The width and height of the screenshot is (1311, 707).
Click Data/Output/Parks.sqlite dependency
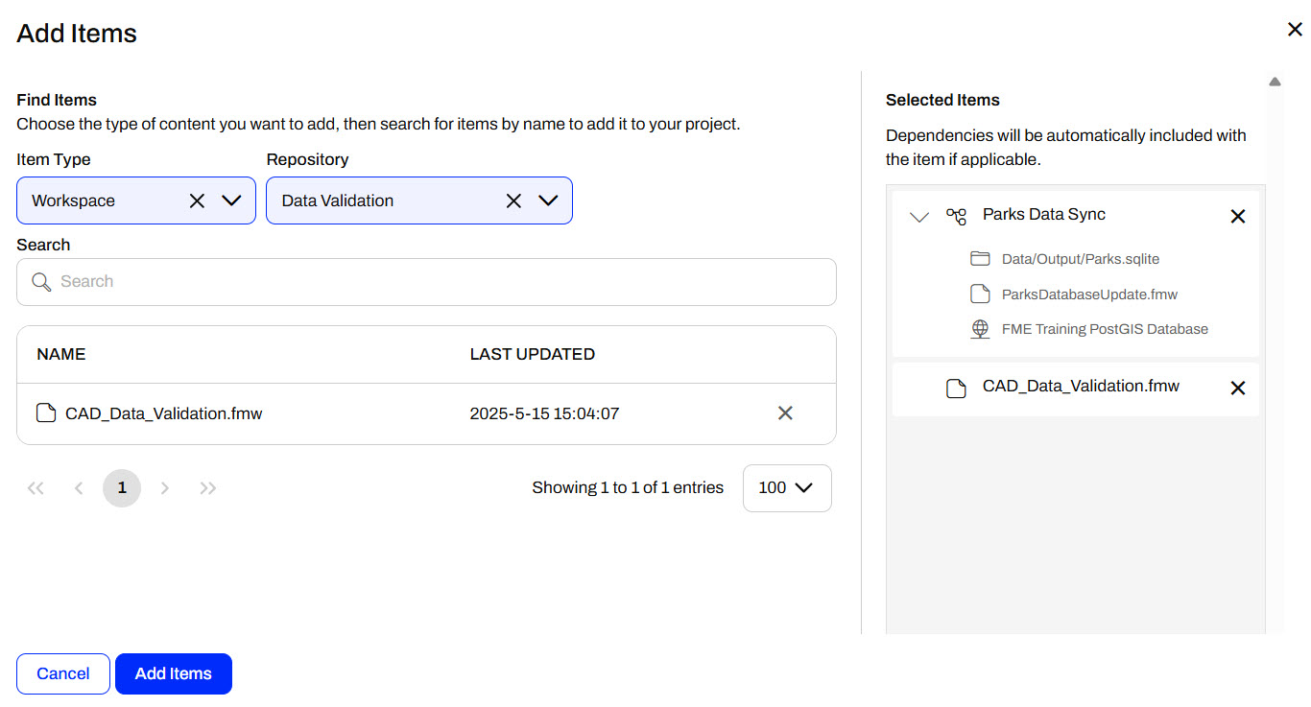[x=1081, y=259]
